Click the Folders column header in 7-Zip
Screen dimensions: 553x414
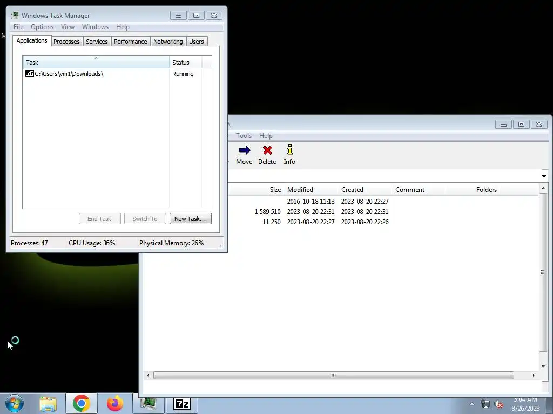[473, 189]
